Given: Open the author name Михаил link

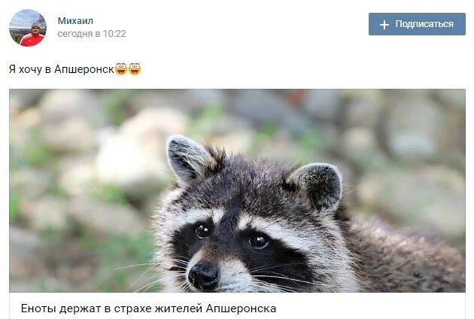Looking at the screenshot, I should tap(75, 21).
